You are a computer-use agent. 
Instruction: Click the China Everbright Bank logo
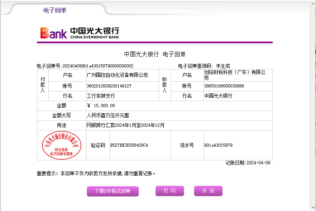(x=80, y=33)
